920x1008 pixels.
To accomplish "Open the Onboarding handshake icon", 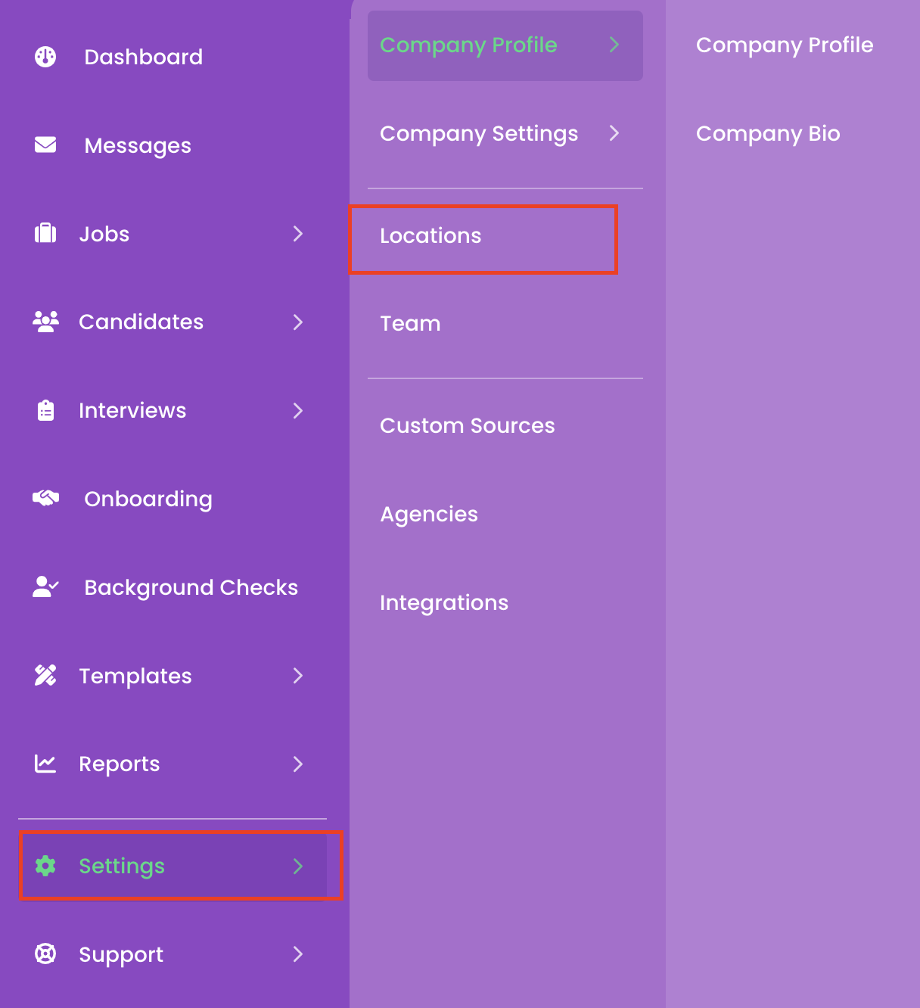I will click(45, 498).
